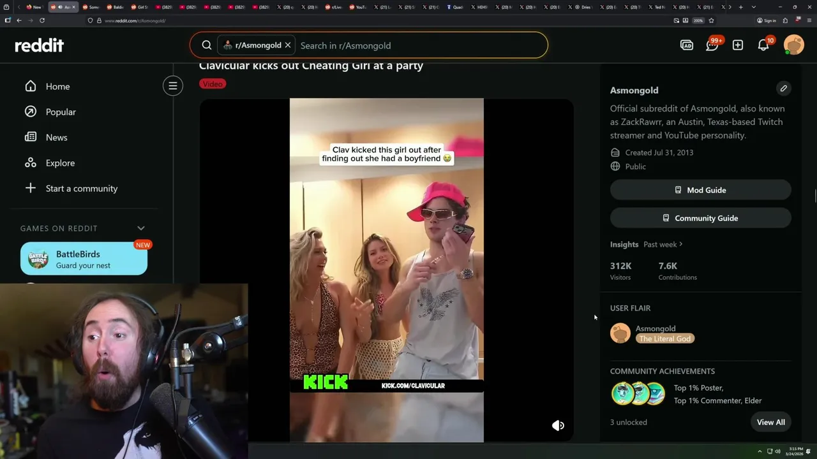Switch to the Girl St tab
Image resolution: width=817 pixels, height=459 pixels.
pos(139,7)
